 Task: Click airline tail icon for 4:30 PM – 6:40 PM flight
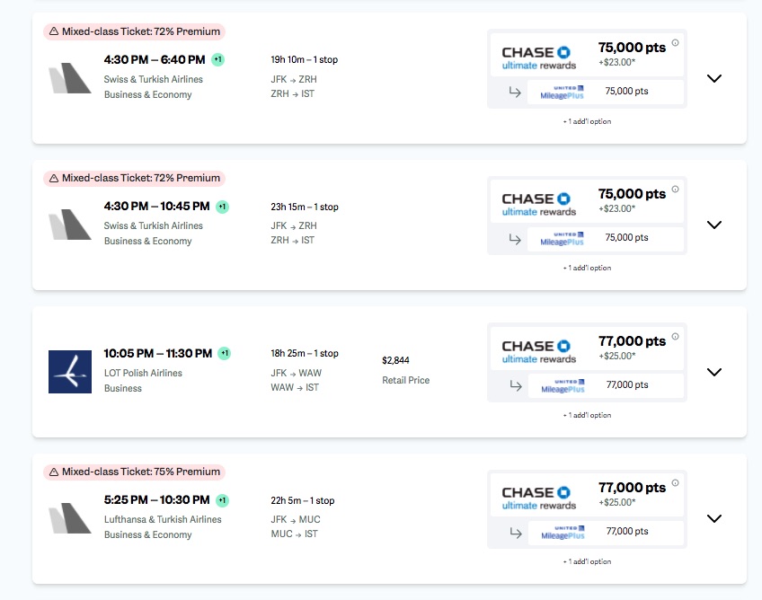point(70,79)
